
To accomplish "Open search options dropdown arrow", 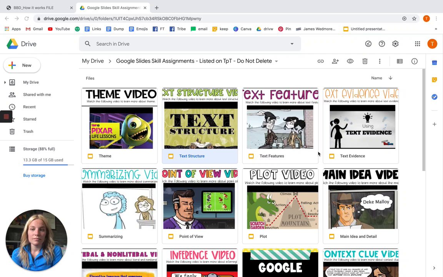I will click(x=292, y=44).
